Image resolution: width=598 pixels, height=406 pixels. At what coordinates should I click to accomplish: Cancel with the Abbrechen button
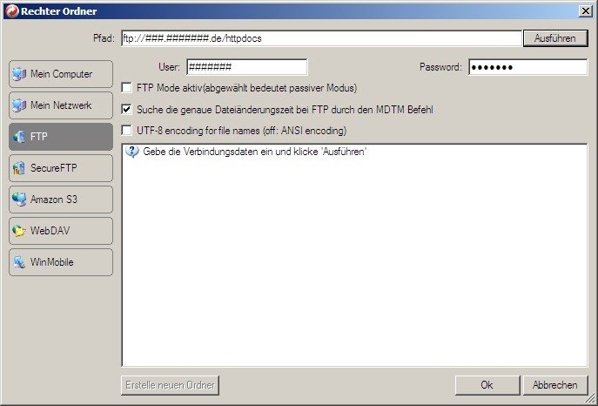tap(554, 385)
